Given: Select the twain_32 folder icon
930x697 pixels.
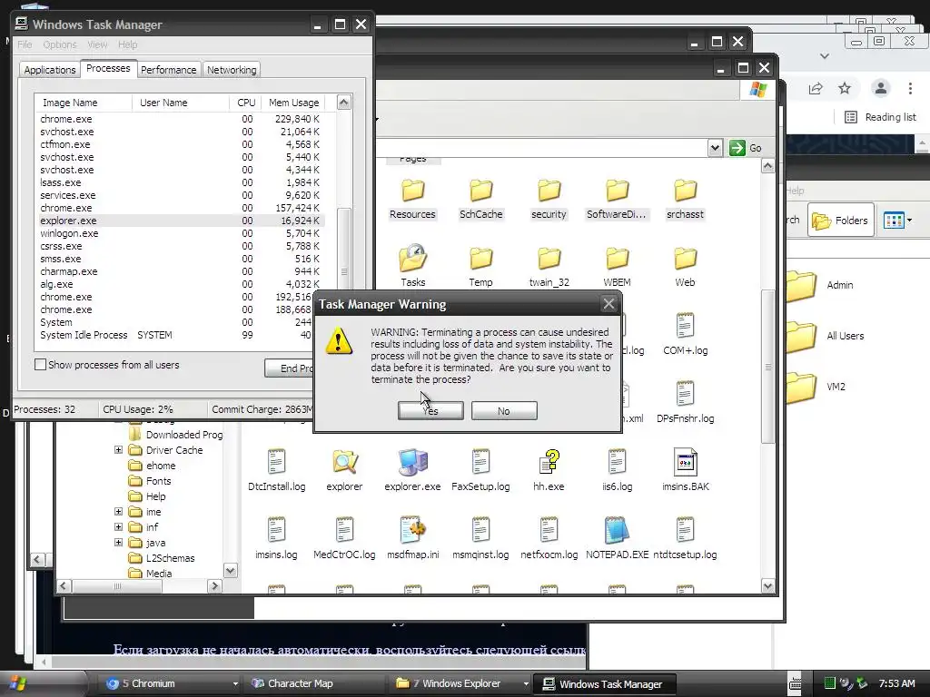Looking at the screenshot, I should pos(549,259).
